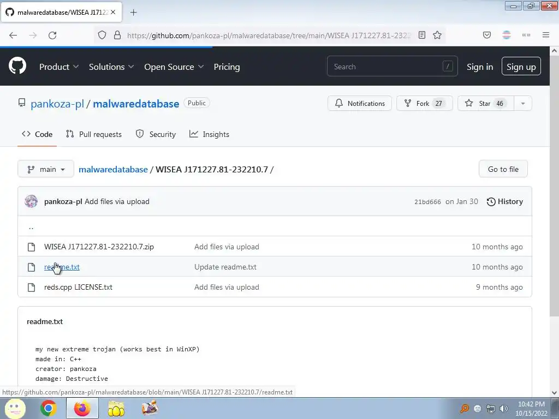Open the pankoza-pl owner link
559x419 pixels.
[57, 104]
